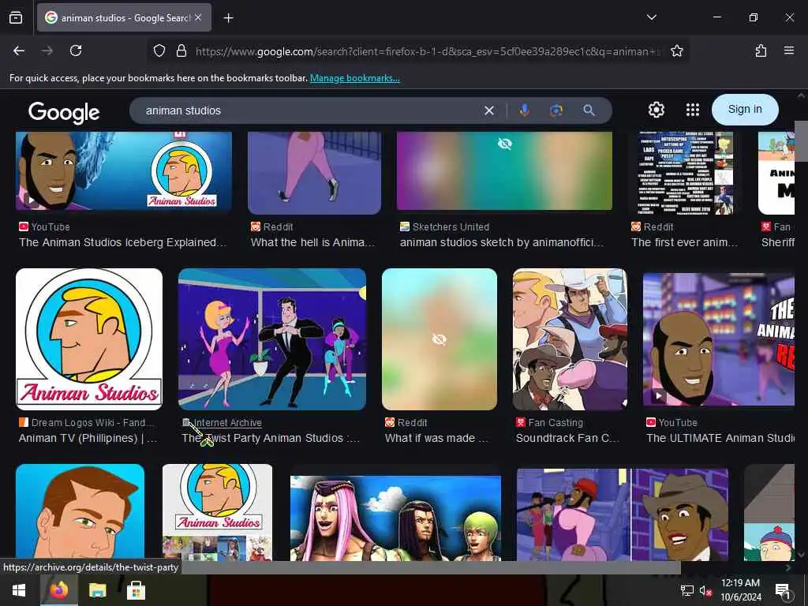This screenshot has width=808, height=606.
Task: Click the network status tray icon
Action: (x=687, y=590)
